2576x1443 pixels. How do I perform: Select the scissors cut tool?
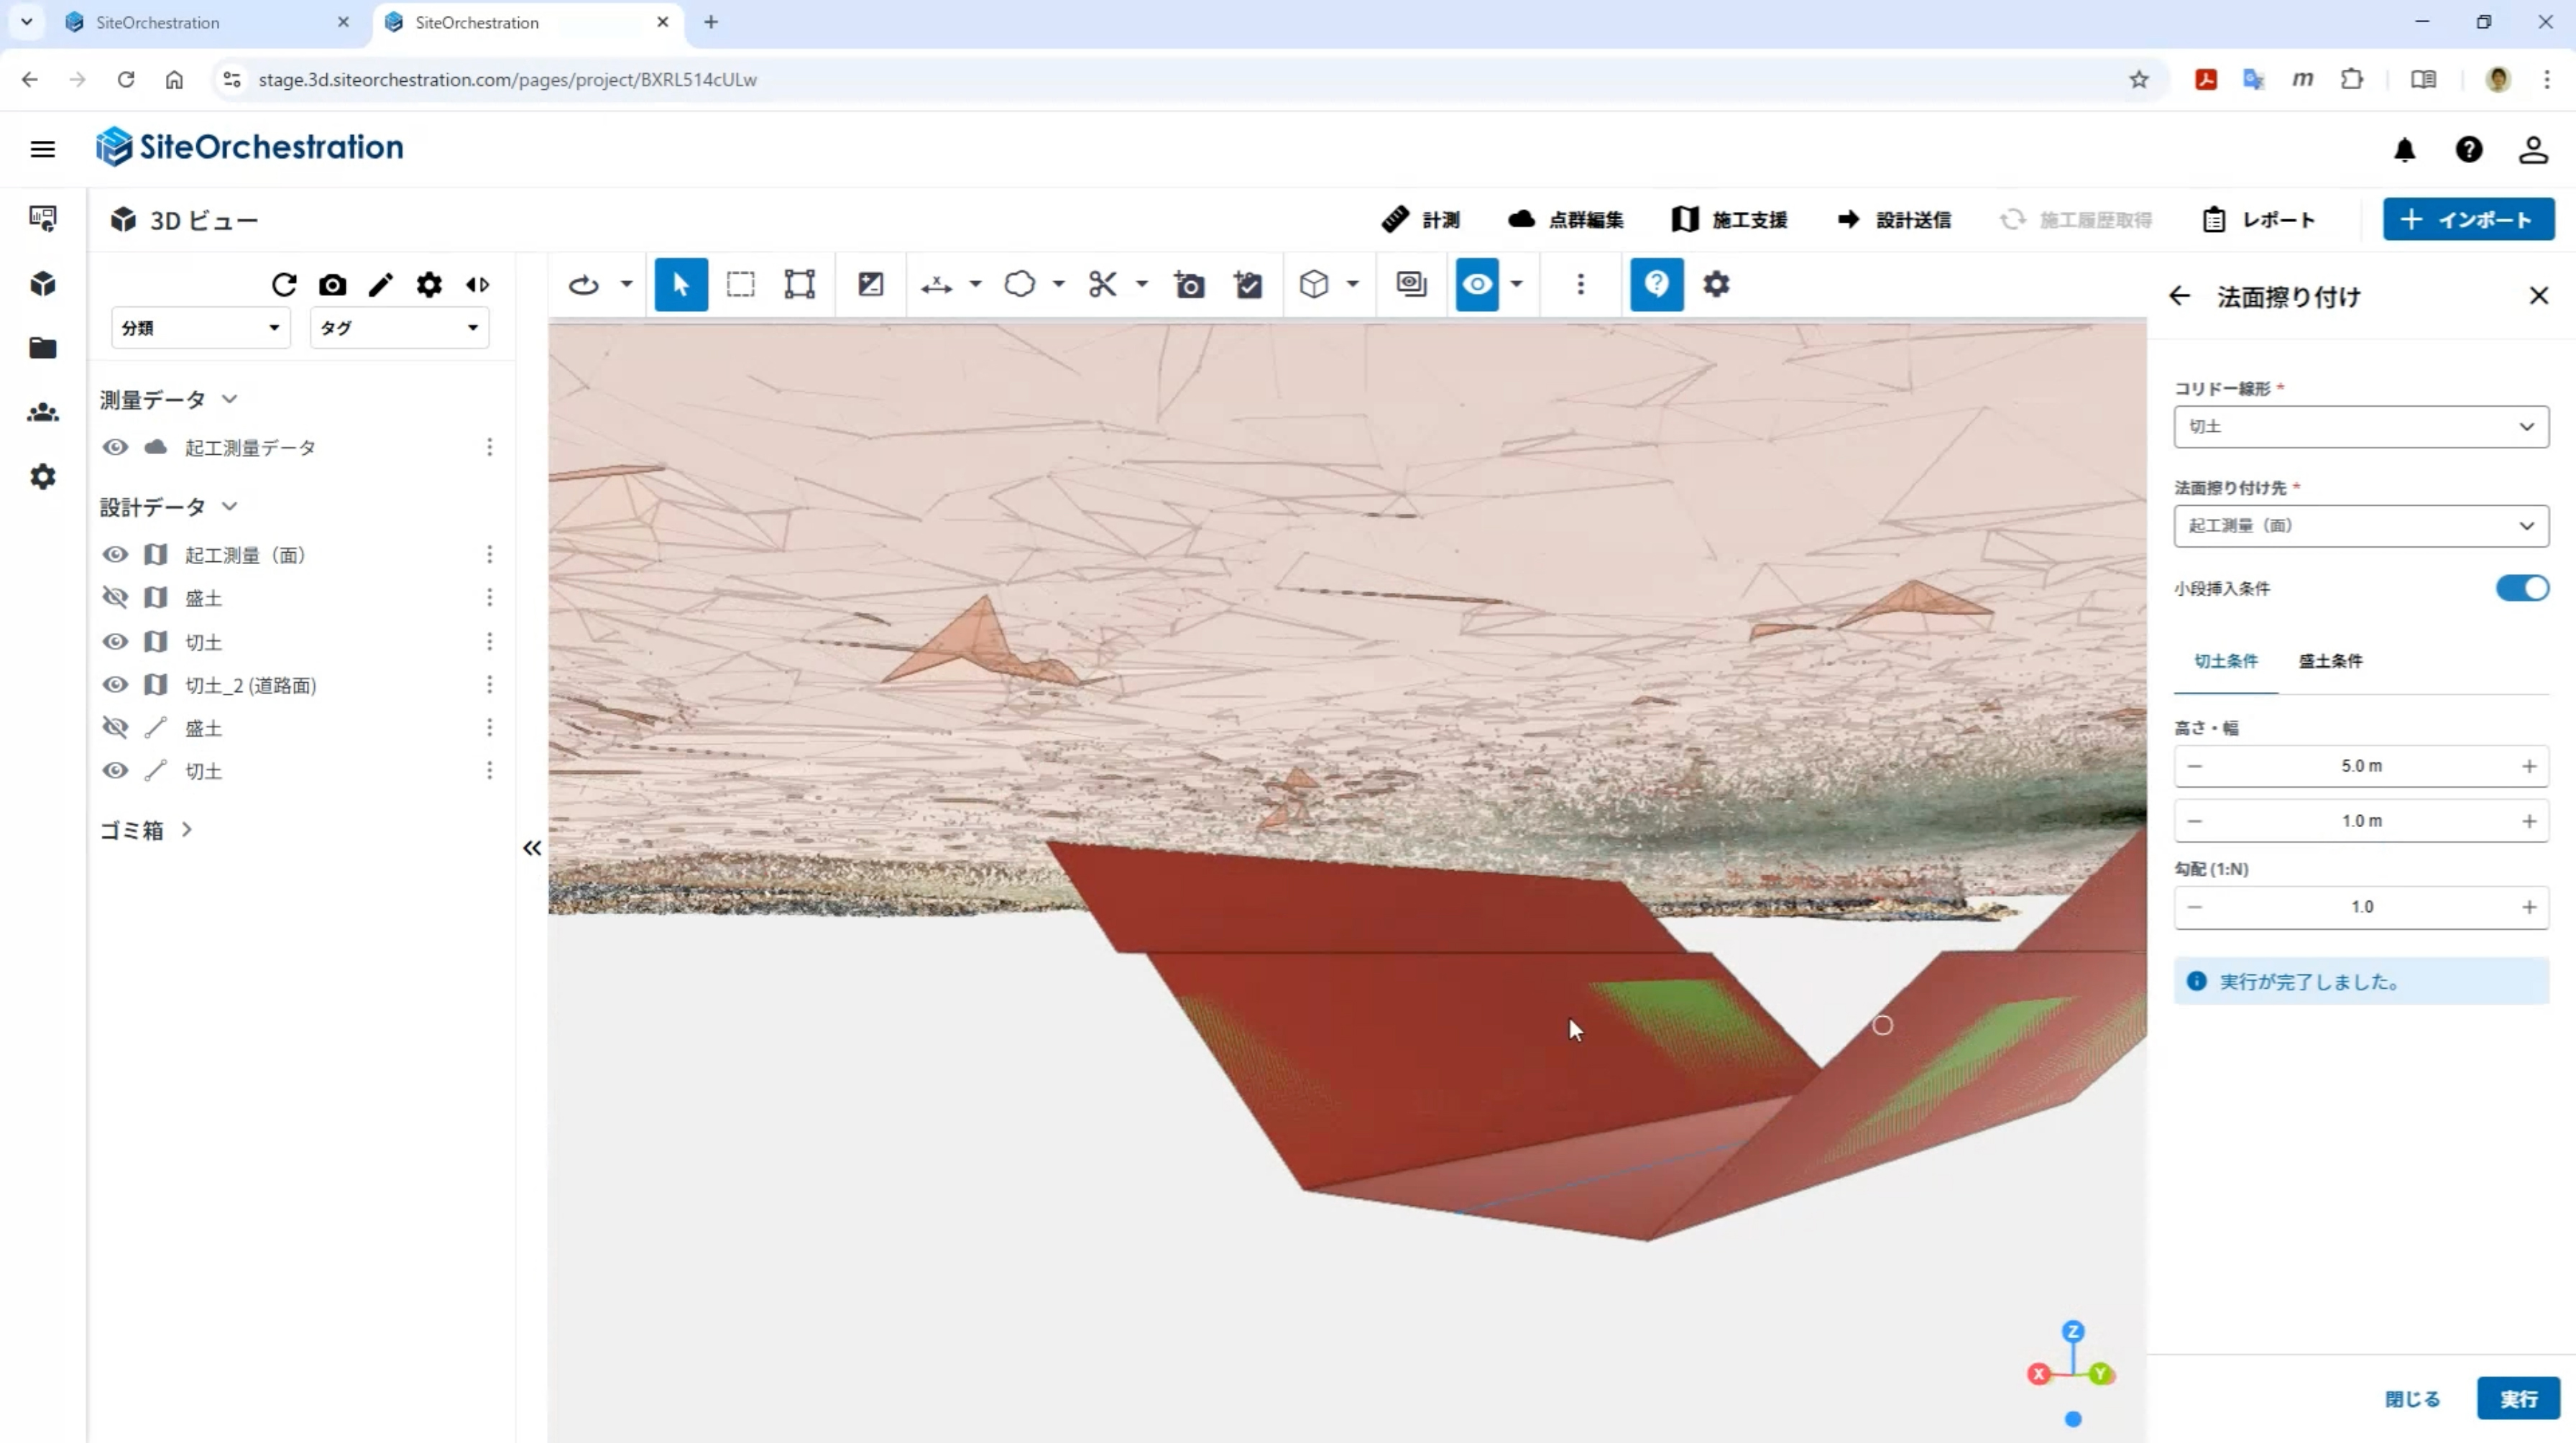tap(1102, 284)
